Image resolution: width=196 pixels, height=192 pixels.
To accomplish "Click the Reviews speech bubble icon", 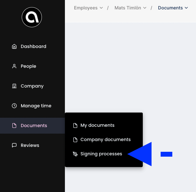I will tap(14, 145).
